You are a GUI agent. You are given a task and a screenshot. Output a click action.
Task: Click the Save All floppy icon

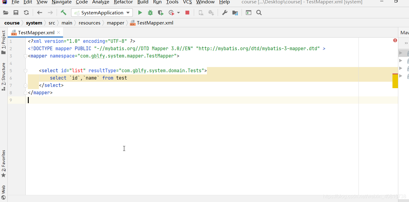(x=16, y=13)
